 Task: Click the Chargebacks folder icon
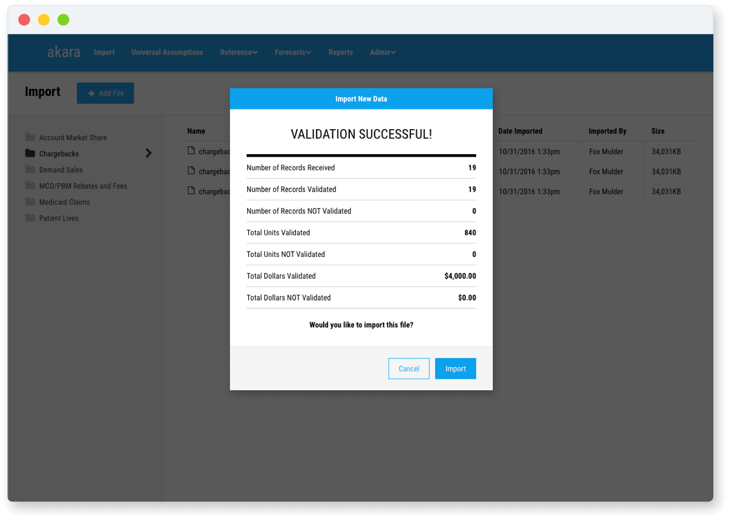[x=30, y=153]
